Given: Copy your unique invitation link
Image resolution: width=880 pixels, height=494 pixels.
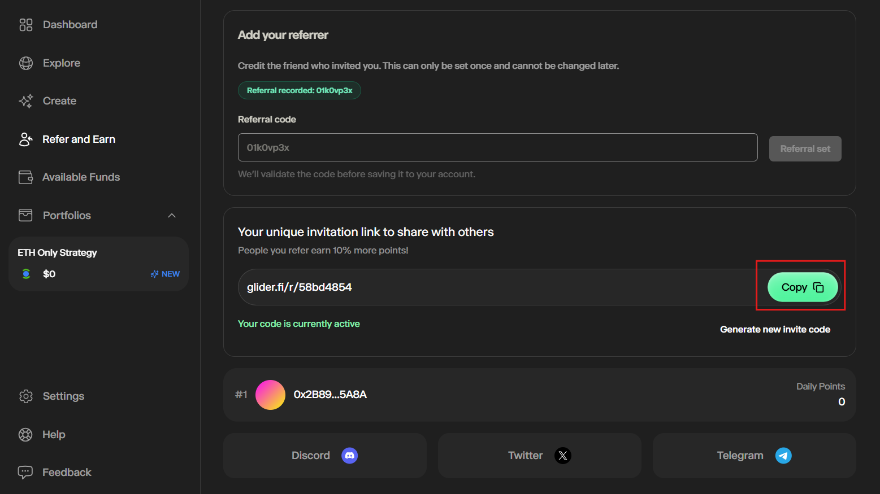Looking at the screenshot, I should click(x=803, y=287).
